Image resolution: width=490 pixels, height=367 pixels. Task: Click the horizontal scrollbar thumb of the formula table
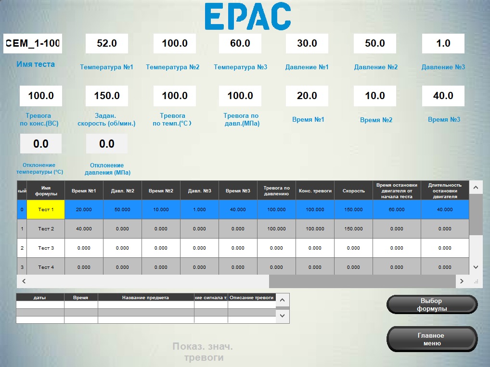361,281
